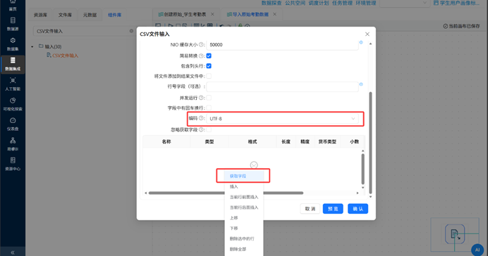The height and width of the screenshot is (256, 488).
Task: Click the 输入(30) folder icon
Action: point(41,46)
